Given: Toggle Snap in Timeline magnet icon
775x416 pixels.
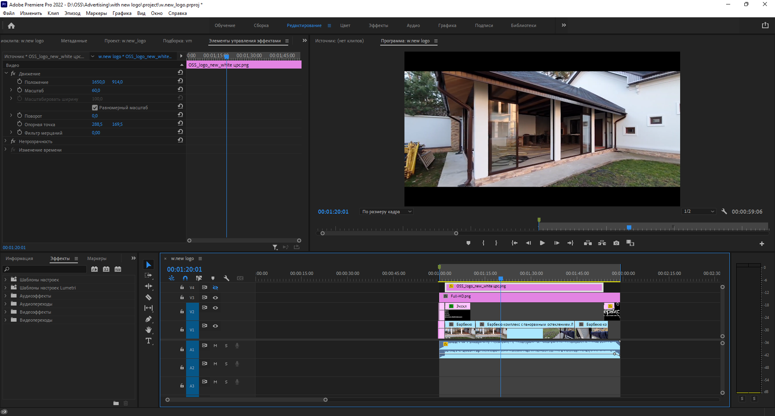Looking at the screenshot, I should coord(185,278).
